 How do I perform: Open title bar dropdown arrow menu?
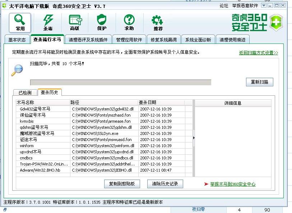(264, 5)
